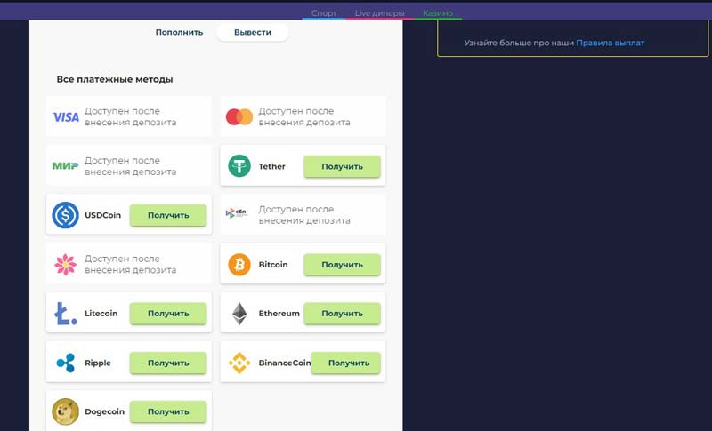Open Live дилеры in top navigation
712x431 pixels.
(379, 13)
